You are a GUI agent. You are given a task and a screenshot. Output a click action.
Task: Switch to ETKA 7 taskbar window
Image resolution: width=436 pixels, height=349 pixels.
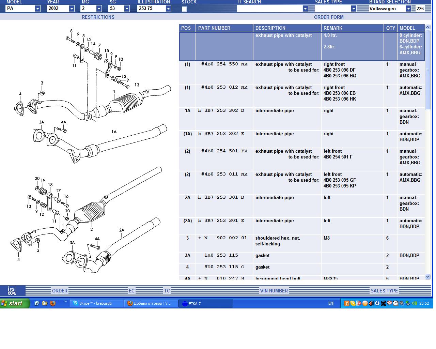[206, 304]
